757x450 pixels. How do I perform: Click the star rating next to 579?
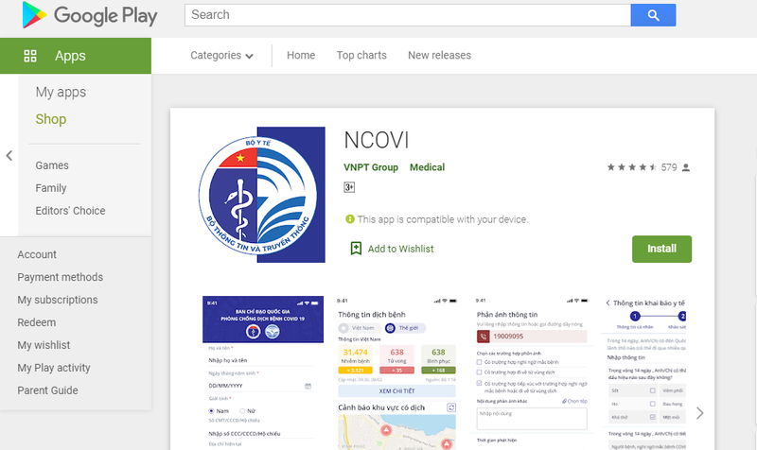pyautogui.click(x=632, y=167)
